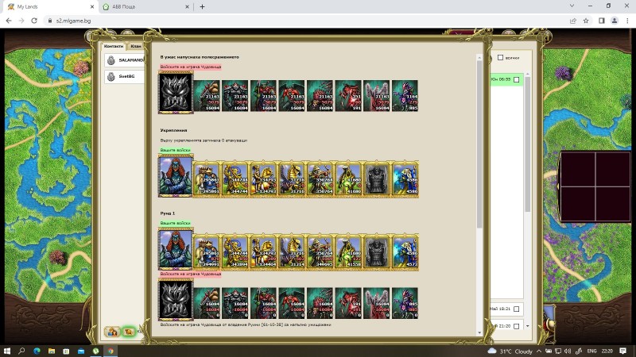This screenshot has width=636, height=357.
Task: Click the green-highlighted icon at contacts panel bottom
Action: point(127,332)
